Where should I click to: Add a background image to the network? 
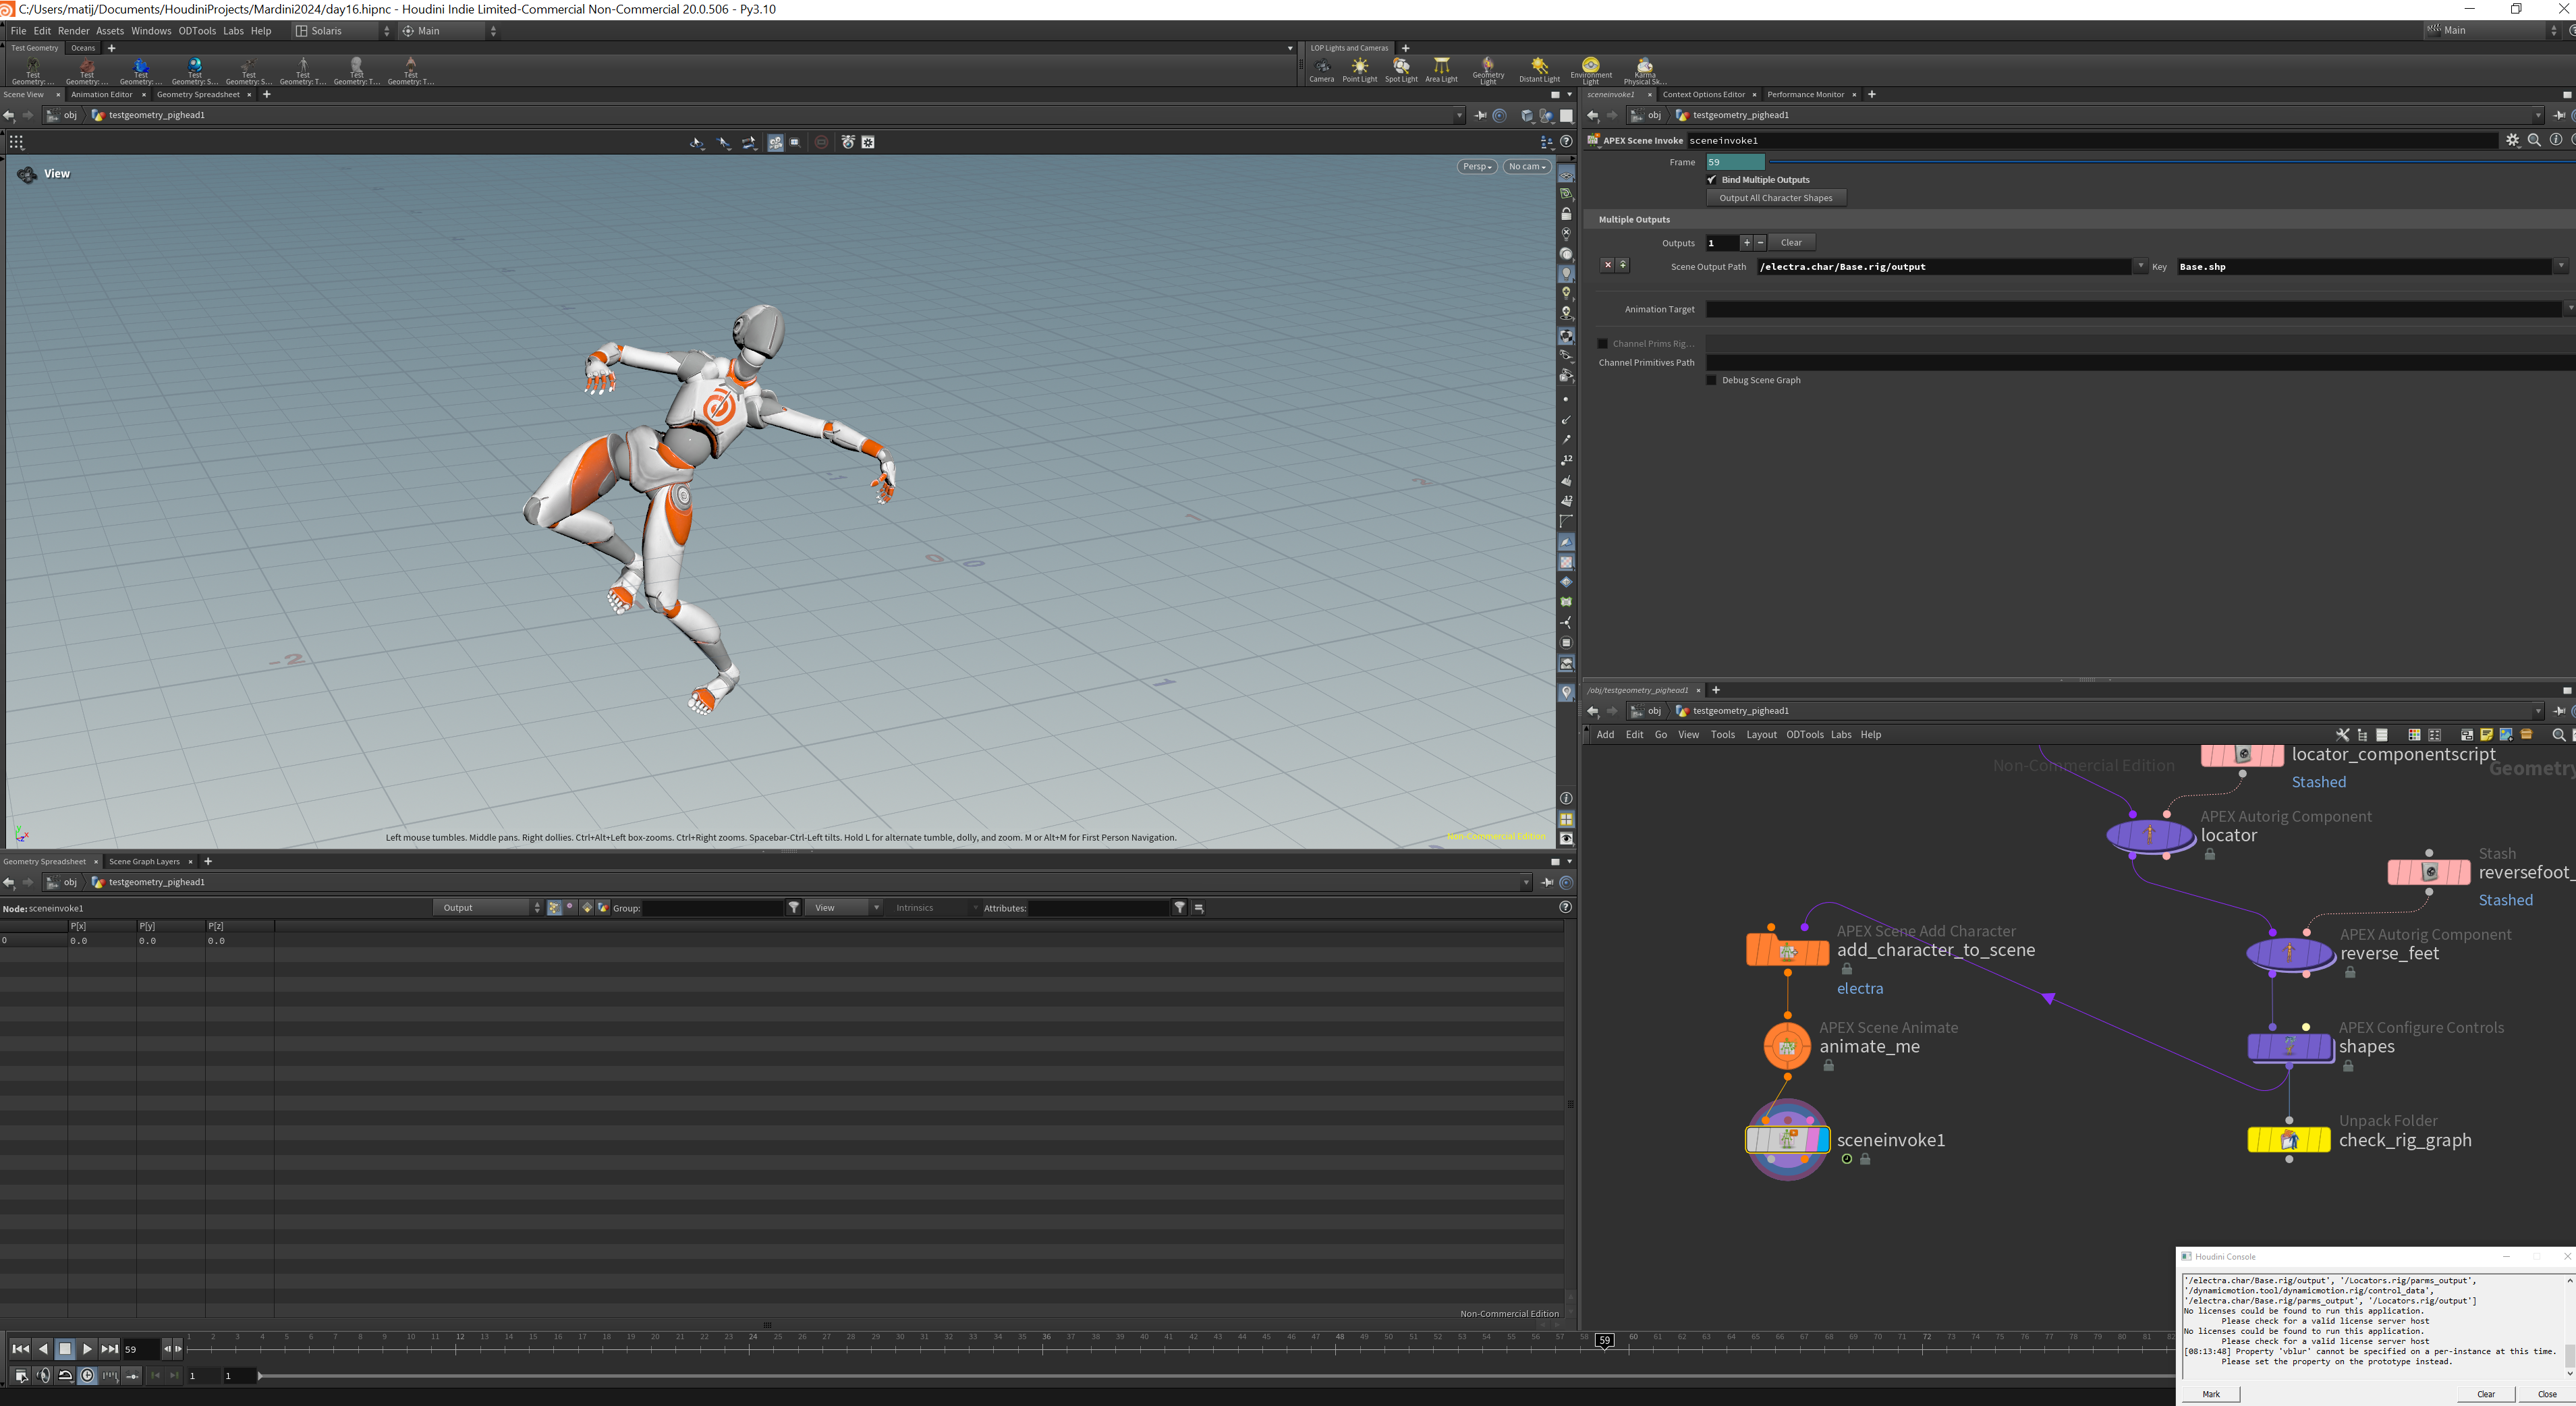coord(2506,735)
